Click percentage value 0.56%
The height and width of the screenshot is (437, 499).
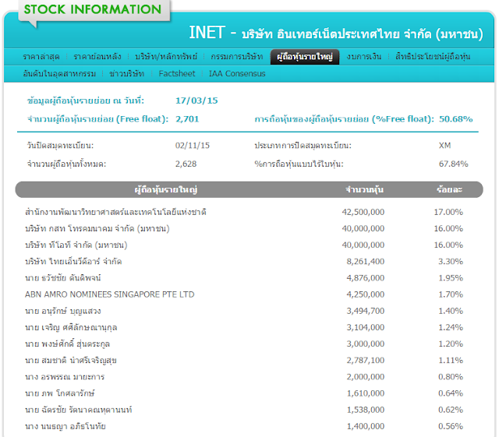451,427
